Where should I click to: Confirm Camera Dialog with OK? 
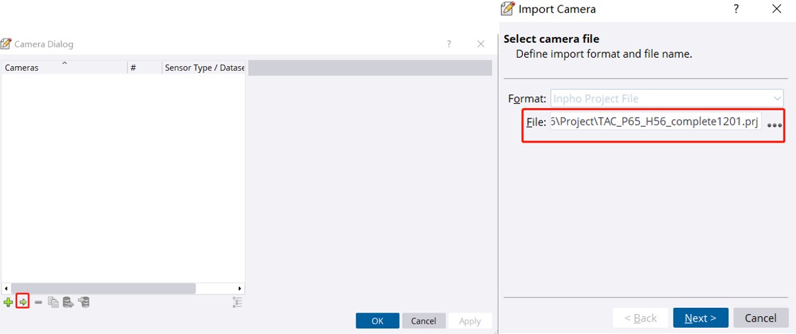point(377,321)
